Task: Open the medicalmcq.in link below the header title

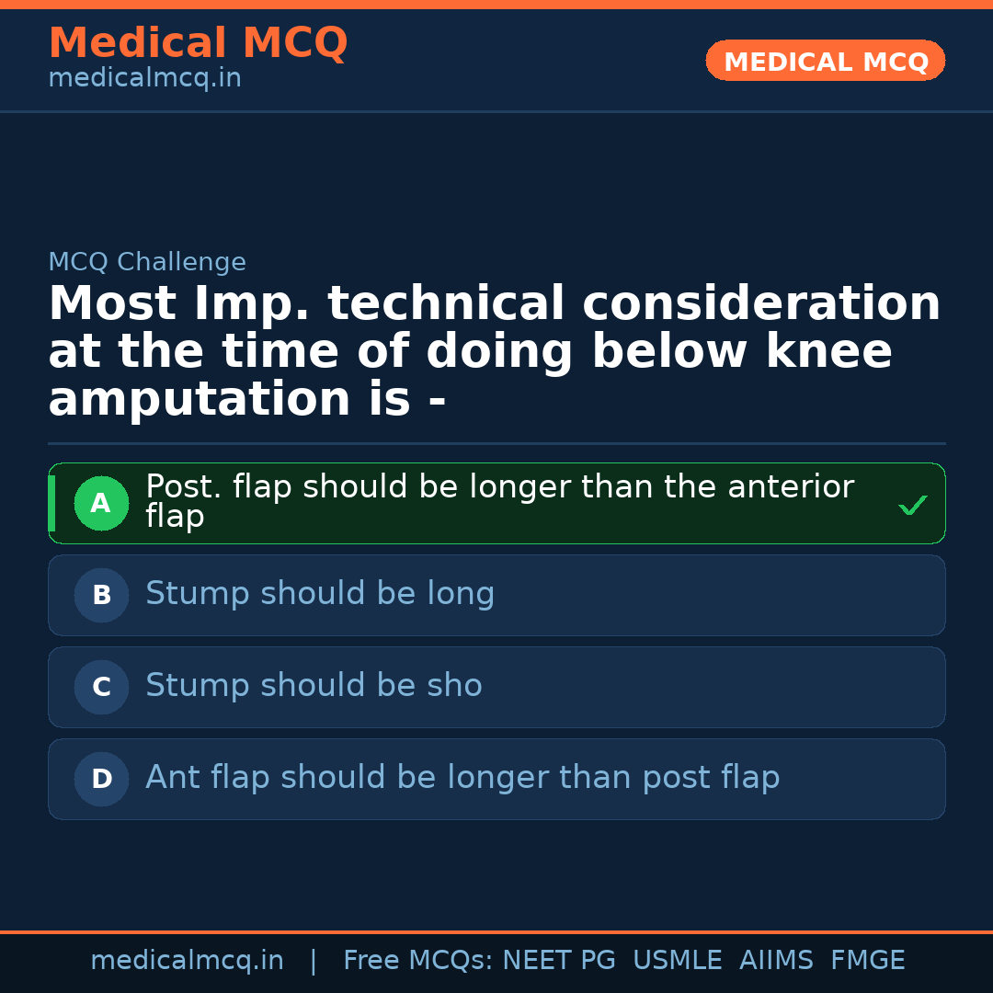Action: point(144,78)
